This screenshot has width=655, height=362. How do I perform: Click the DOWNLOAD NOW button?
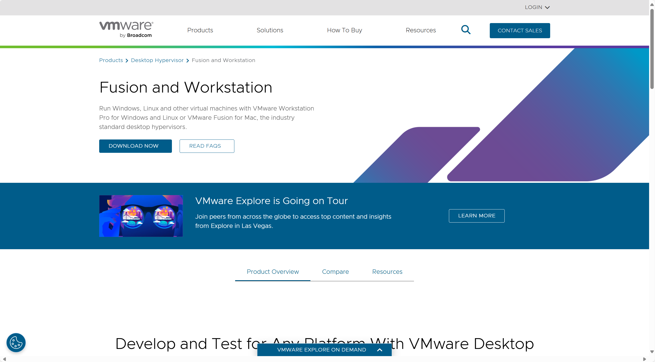click(x=135, y=146)
